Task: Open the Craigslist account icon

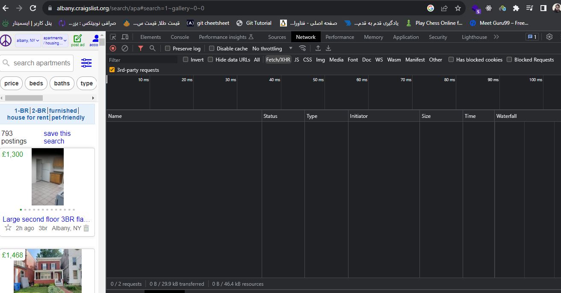Action: click(x=95, y=41)
